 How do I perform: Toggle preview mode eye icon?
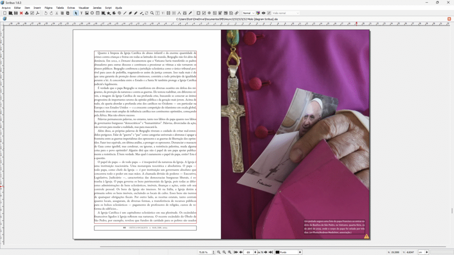(263, 13)
